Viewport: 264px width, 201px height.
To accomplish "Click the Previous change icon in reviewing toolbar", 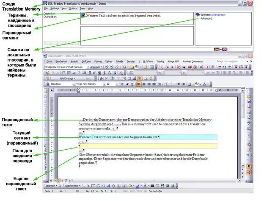I will pyautogui.click(x=107, y=67).
